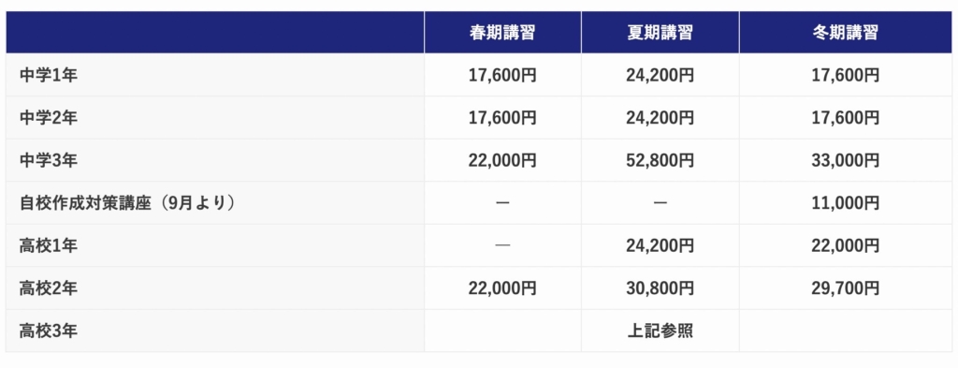The height and width of the screenshot is (368, 958).
Task: Click 自校作成対策講座（9月より） row label
Action: 127,203
